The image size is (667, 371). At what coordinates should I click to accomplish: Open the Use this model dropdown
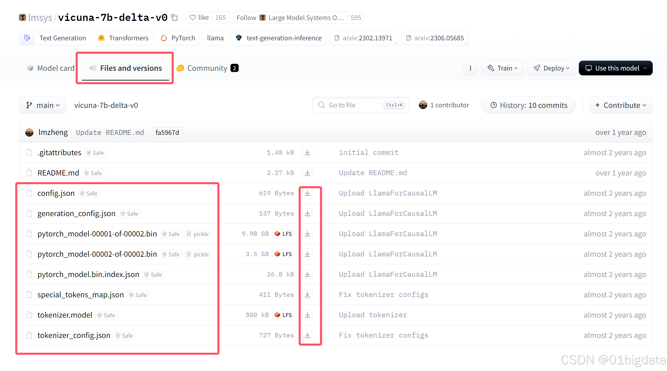615,68
